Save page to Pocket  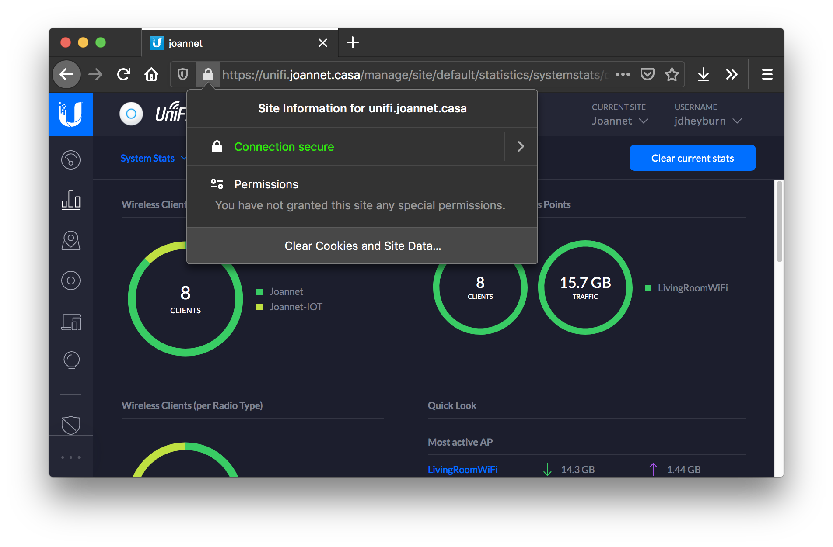647,74
